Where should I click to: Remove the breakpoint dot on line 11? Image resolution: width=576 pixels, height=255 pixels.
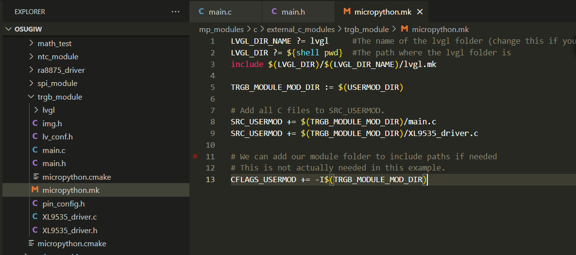click(x=195, y=156)
